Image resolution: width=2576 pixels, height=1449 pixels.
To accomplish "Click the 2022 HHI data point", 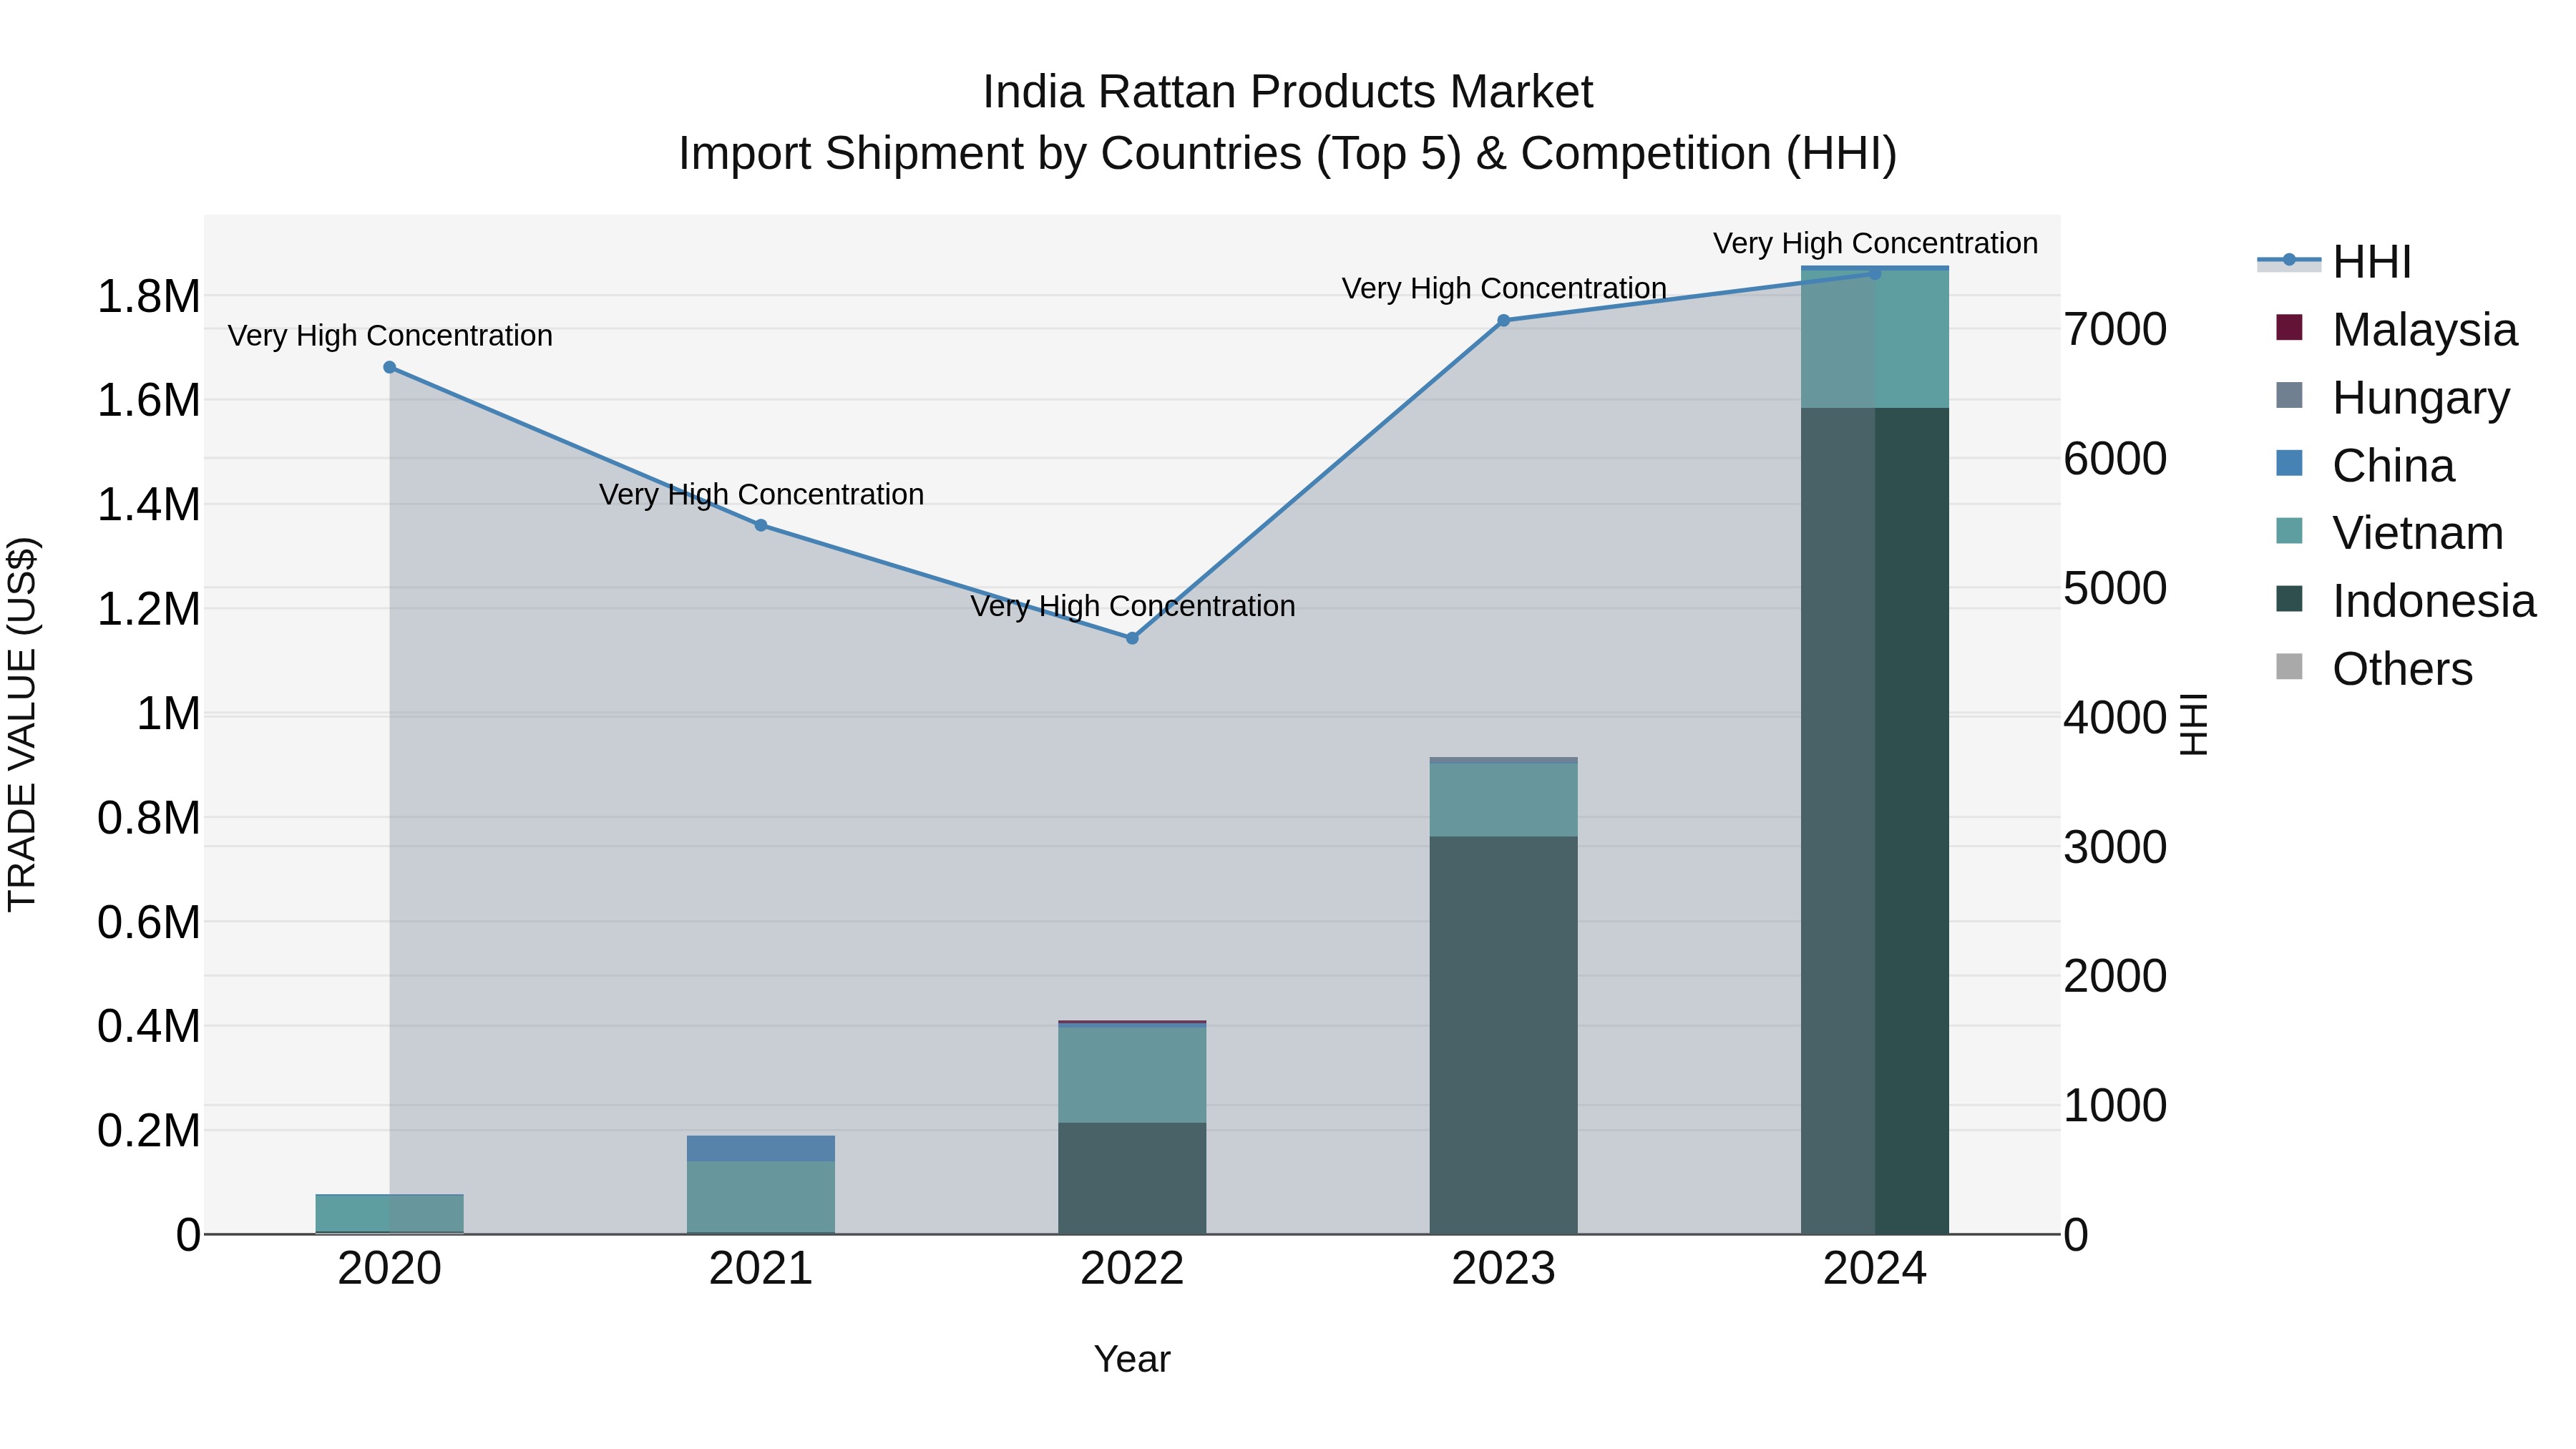I will pyautogui.click(x=1132, y=638).
